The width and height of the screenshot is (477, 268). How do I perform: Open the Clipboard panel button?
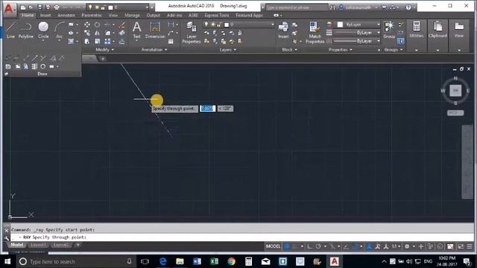point(437,30)
